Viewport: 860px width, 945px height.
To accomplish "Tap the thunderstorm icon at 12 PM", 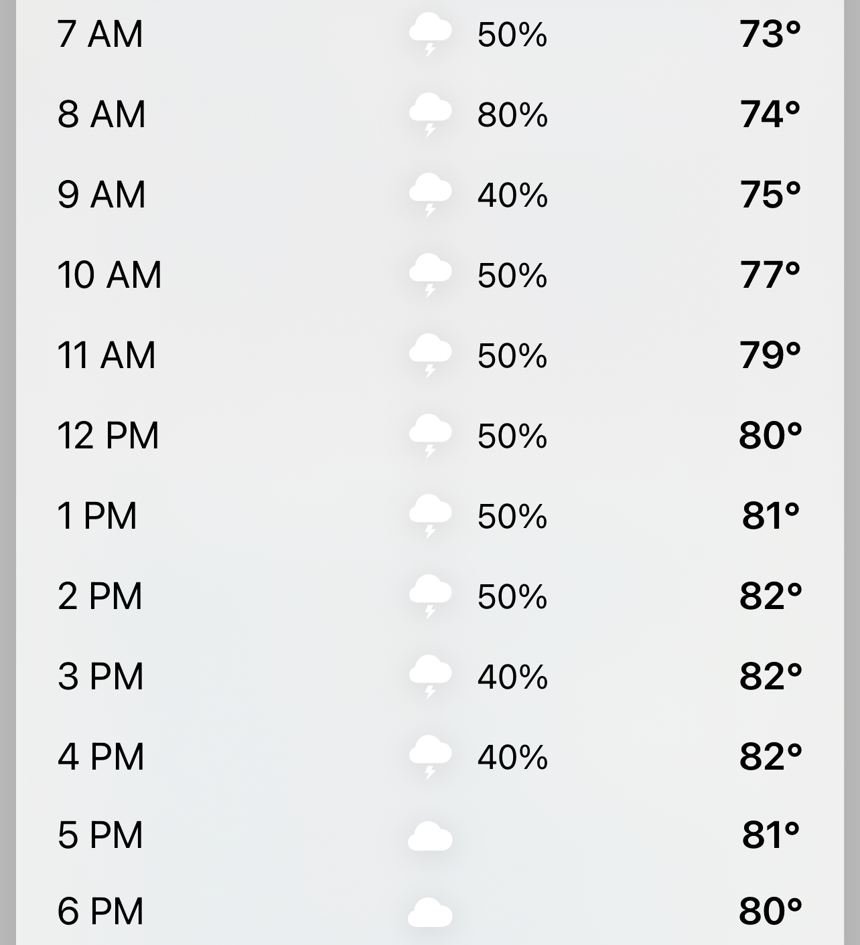I will pyautogui.click(x=430, y=436).
